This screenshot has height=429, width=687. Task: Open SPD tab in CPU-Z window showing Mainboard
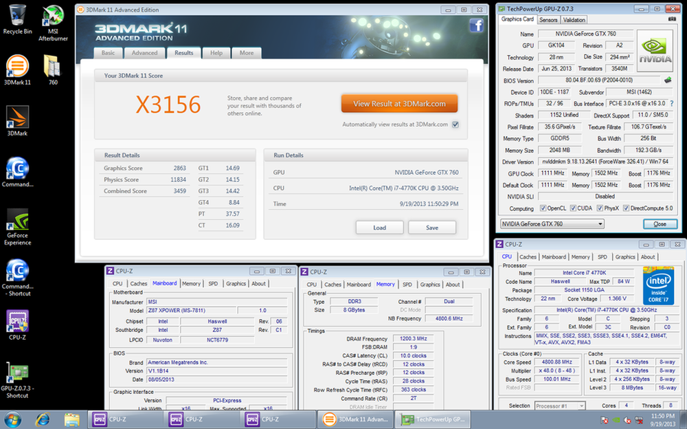pos(214,284)
